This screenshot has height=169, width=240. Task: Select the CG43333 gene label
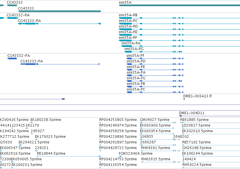pos(26,8)
